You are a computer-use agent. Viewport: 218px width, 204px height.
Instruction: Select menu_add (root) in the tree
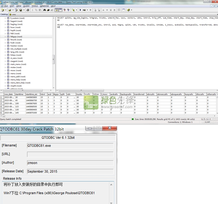click(18, 77)
